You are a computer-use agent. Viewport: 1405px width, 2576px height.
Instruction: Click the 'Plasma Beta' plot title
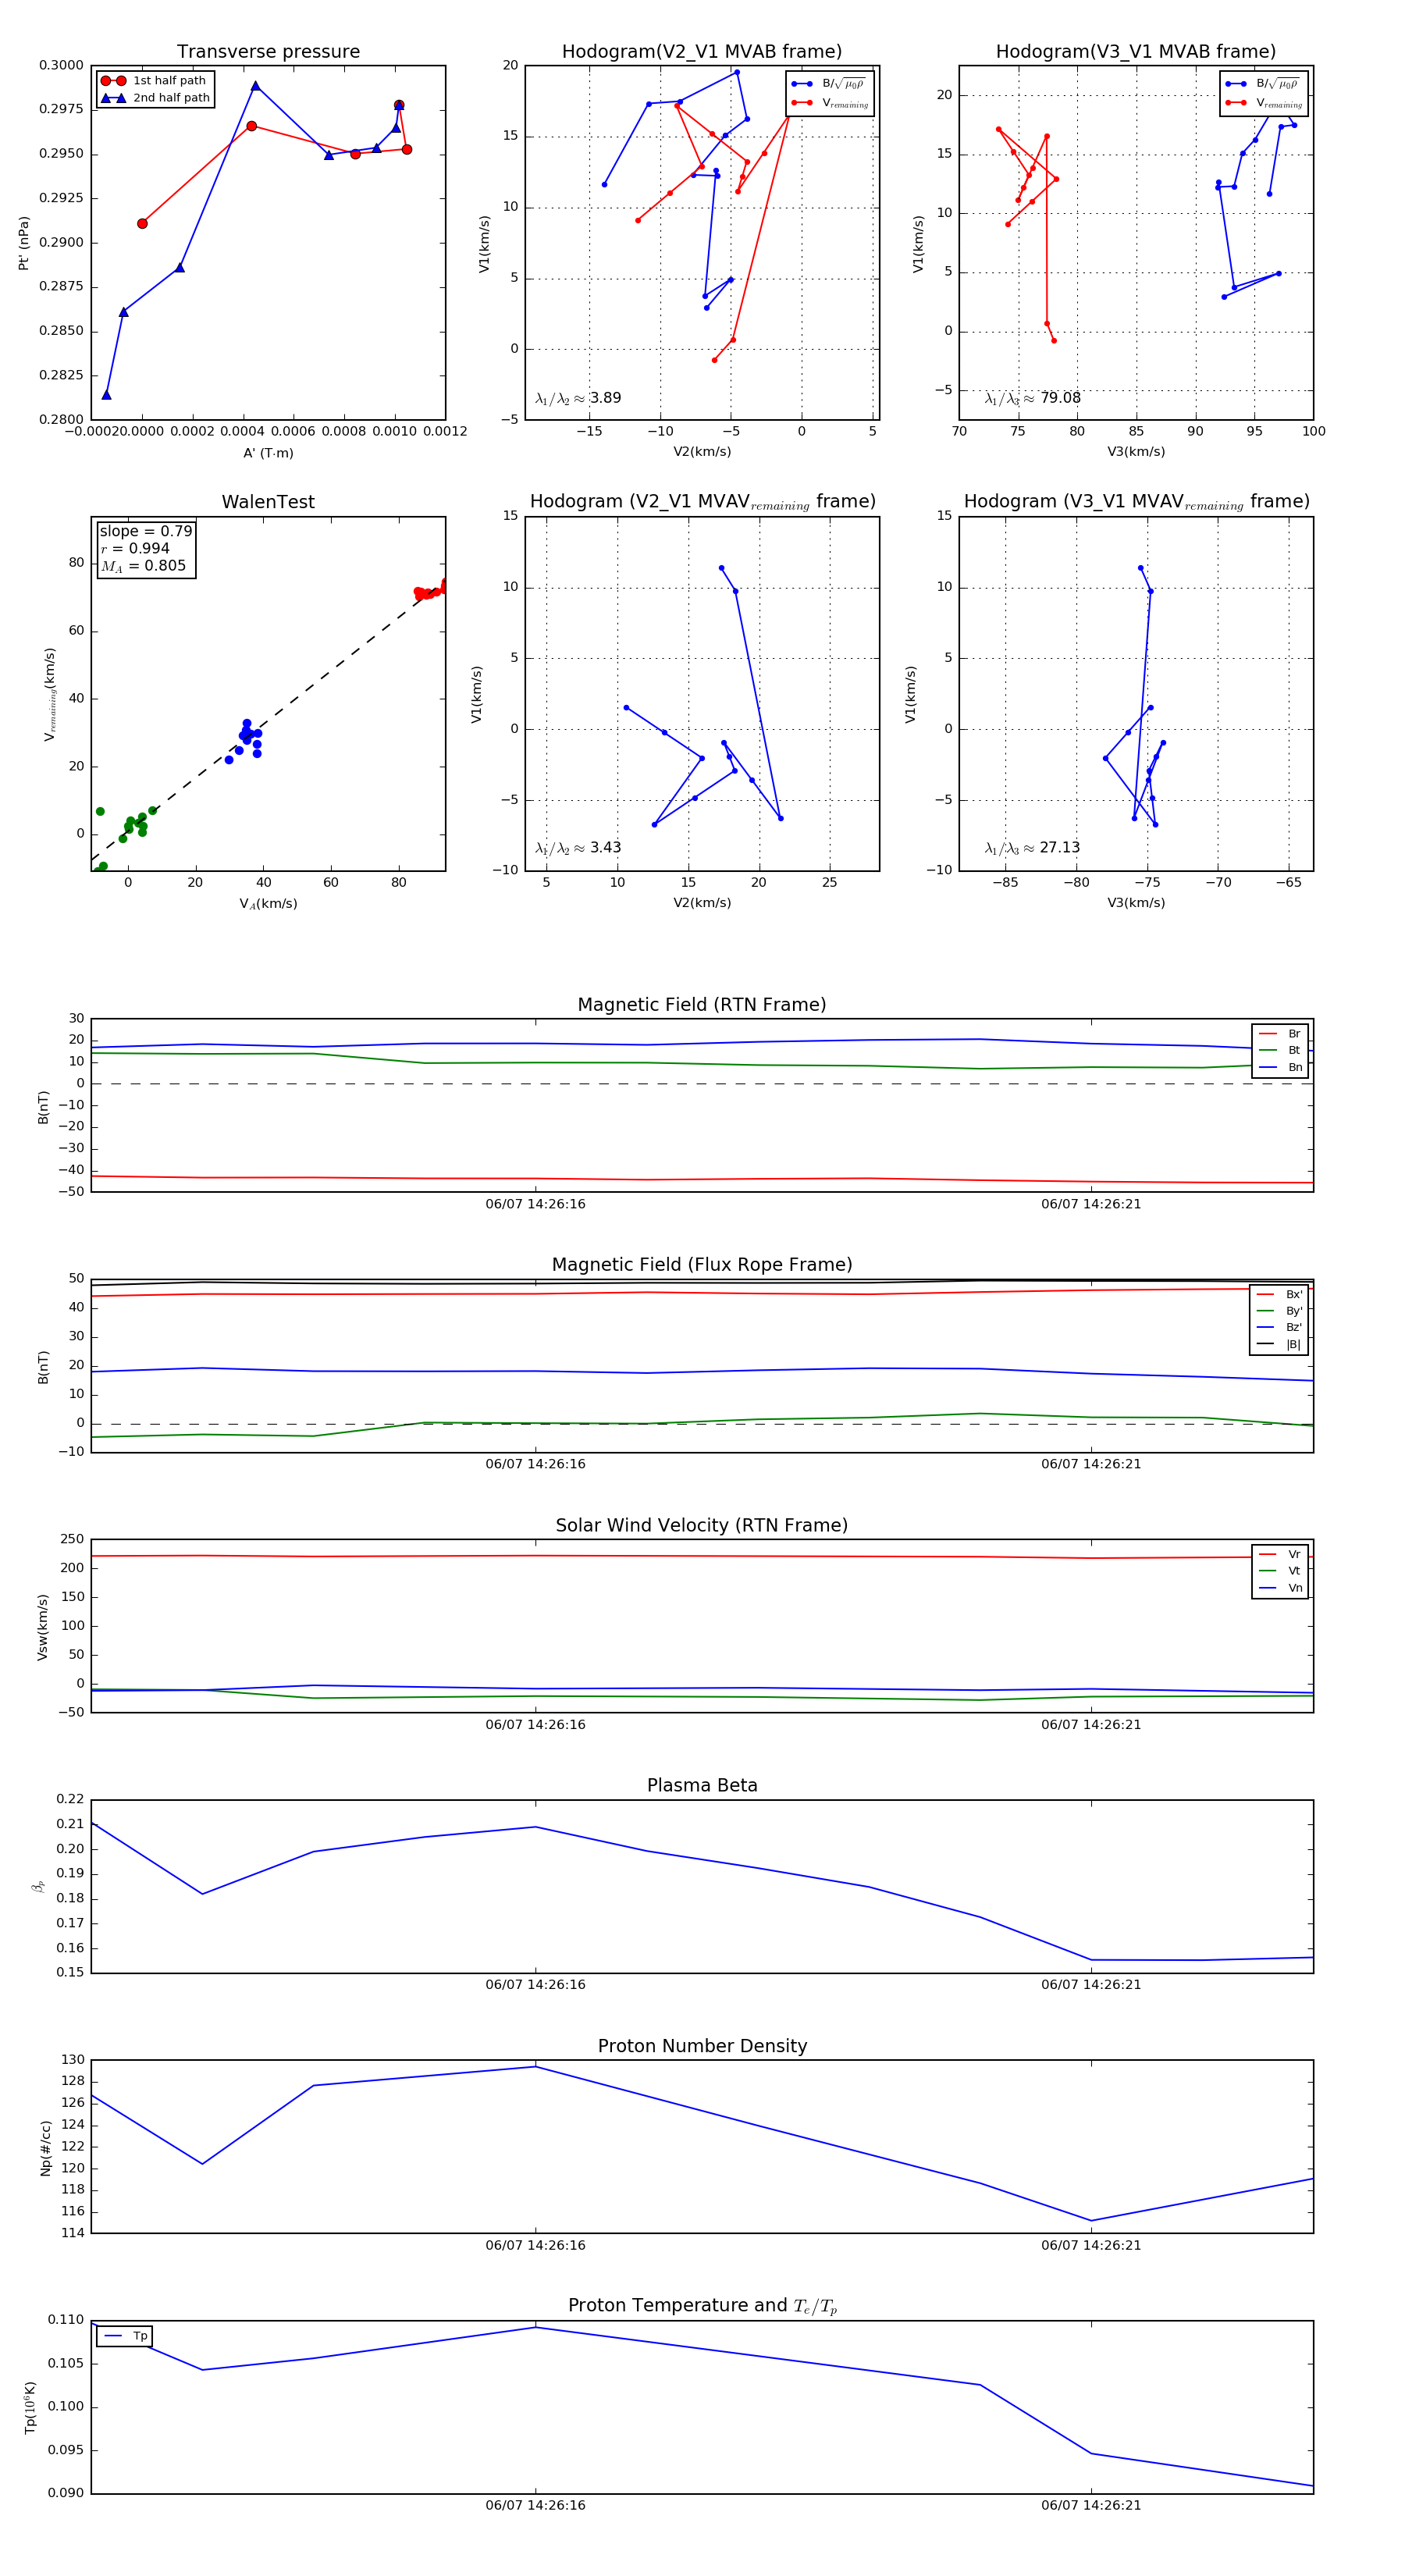pos(702,1786)
